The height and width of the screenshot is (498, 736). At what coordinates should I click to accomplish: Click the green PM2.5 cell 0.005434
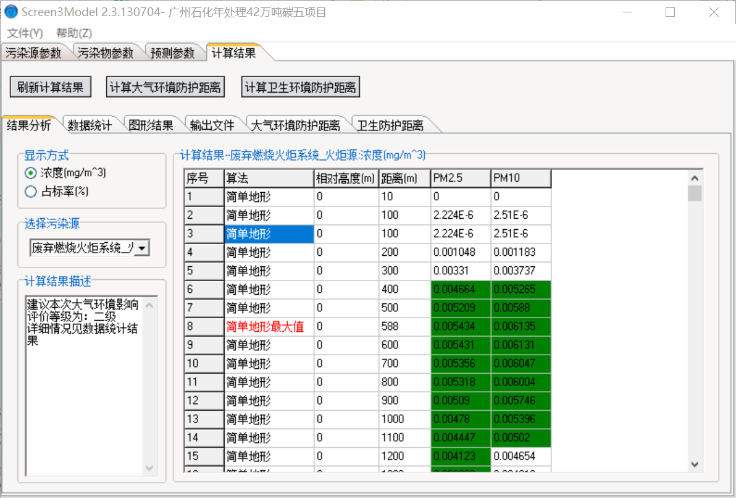[461, 326]
